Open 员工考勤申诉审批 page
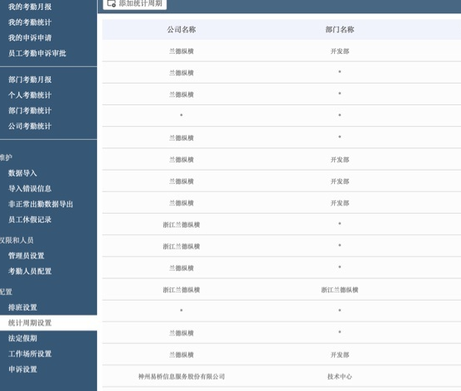This screenshot has width=461, height=391. pyautogui.click(x=37, y=53)
